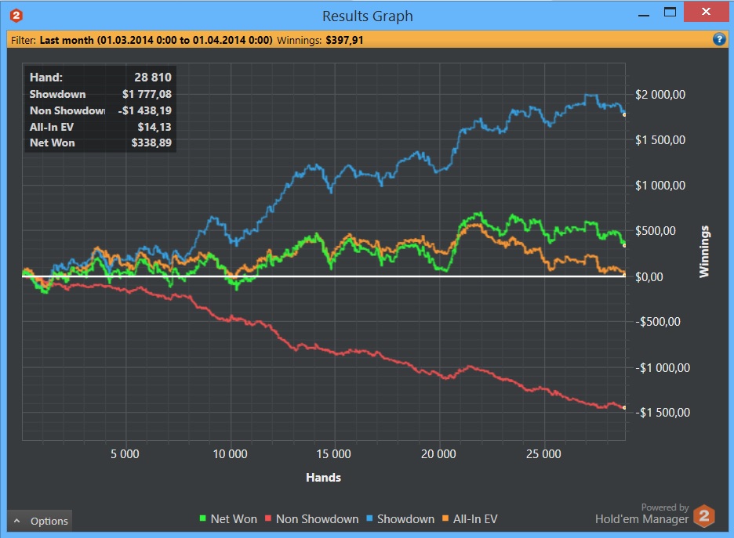The width and height of the screenshot is (734, 538).
Task: Click the Options chevron arrow
Action: coord(16,521)
